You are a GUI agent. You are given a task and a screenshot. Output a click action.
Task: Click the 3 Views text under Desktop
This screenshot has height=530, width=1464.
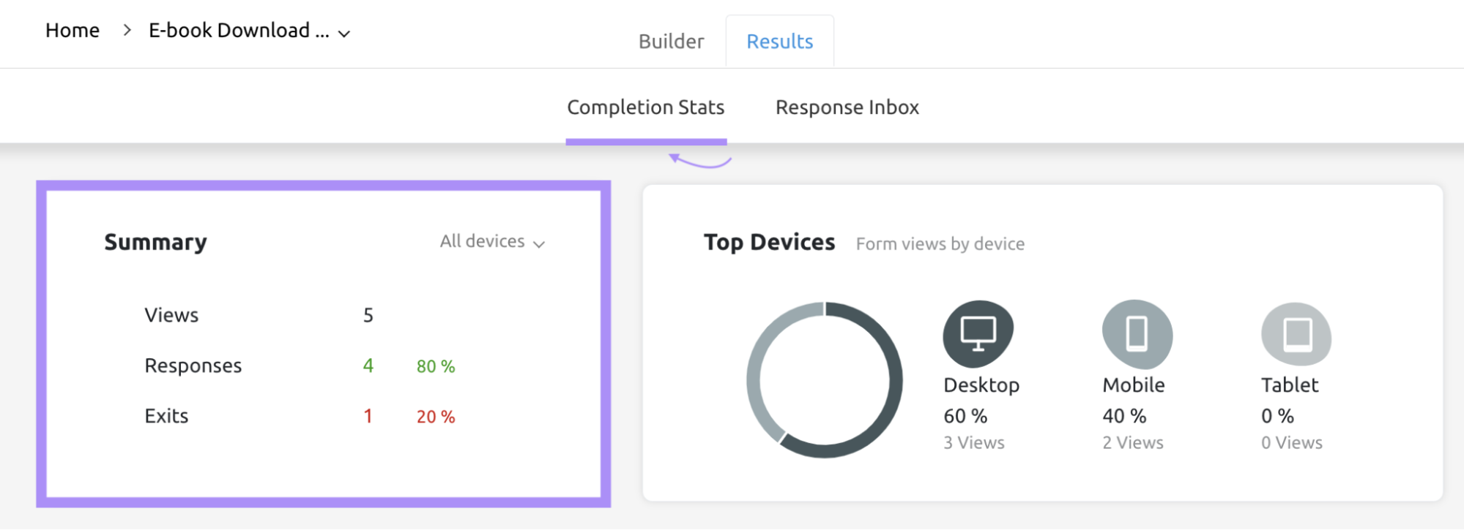click(x=973, y=443)
